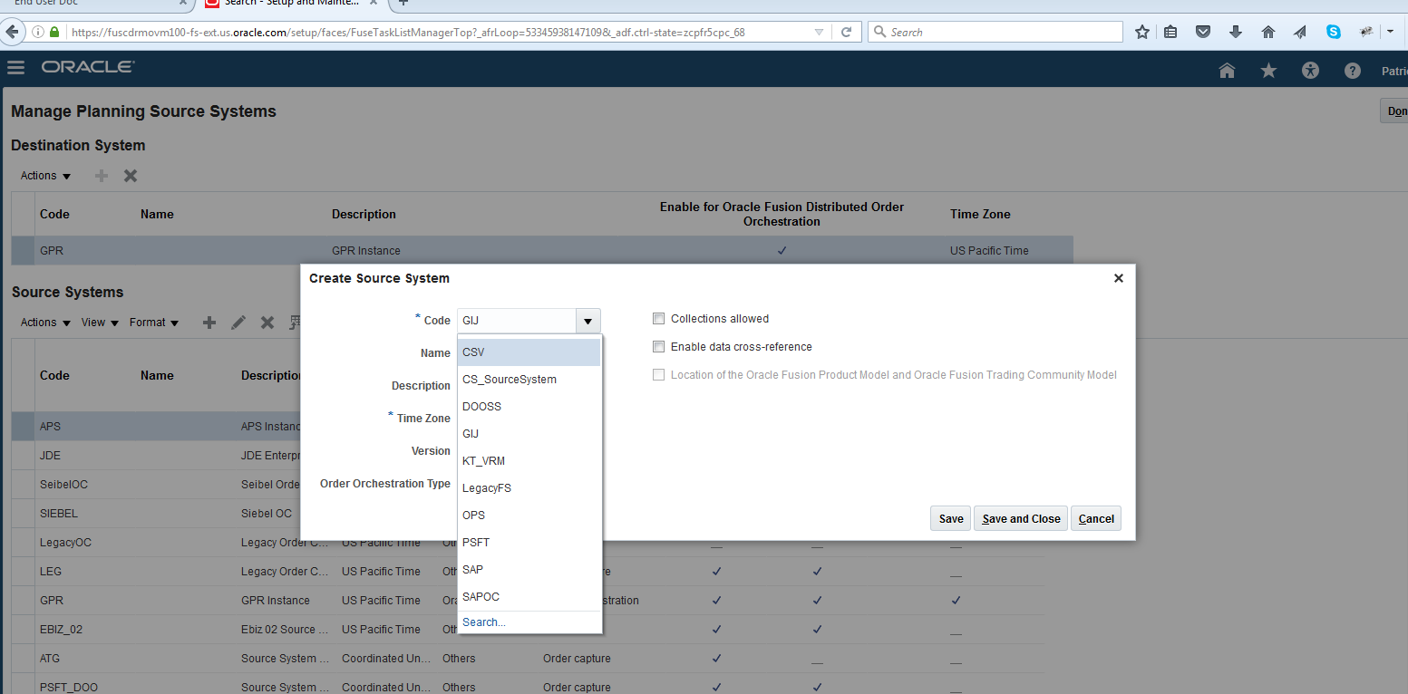Click into the Code input field
The image size is (1408, 694).
pos(517,321)
